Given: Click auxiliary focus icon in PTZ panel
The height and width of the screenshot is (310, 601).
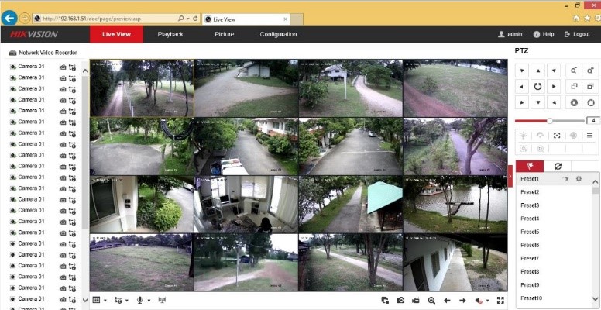Looking at the screenshot, I should (x=557, y=135).
